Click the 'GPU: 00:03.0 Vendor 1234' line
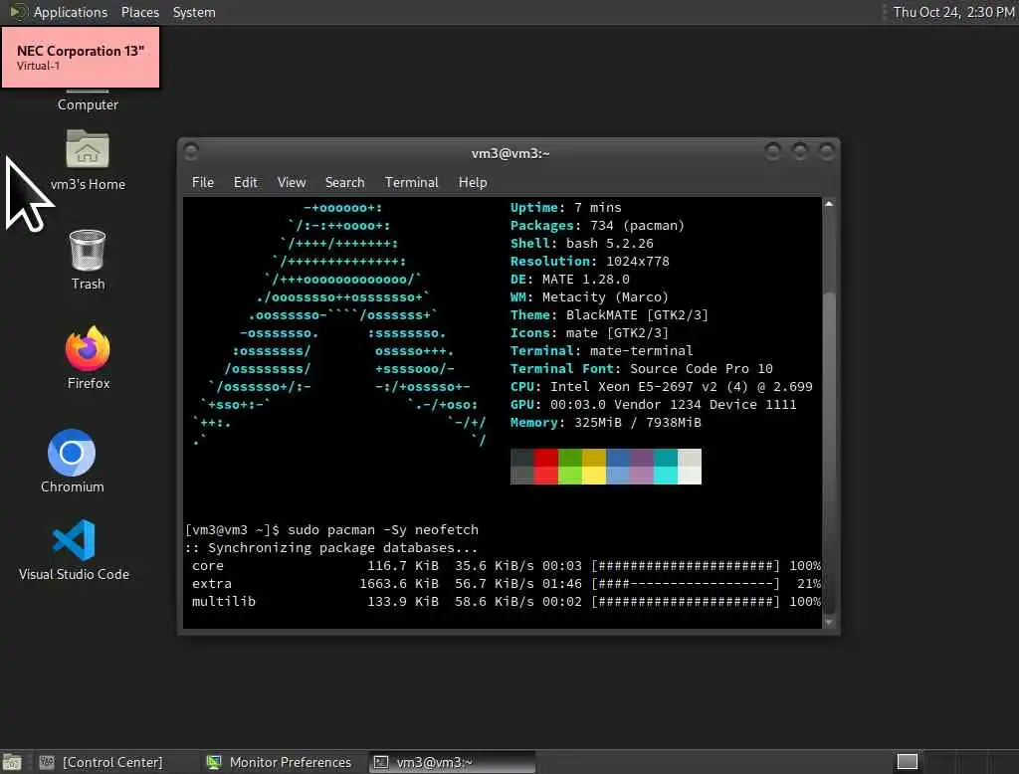Viewport: 1019px width, 774px height. [653, 404]
